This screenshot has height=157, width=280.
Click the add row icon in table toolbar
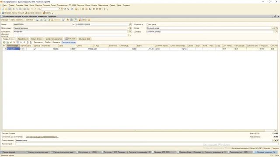(x=4, y=42)
